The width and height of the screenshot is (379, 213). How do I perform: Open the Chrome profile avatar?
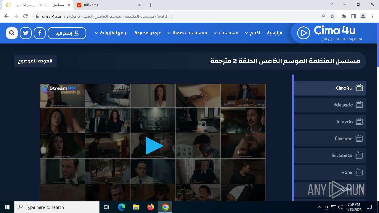coord(363,16)
